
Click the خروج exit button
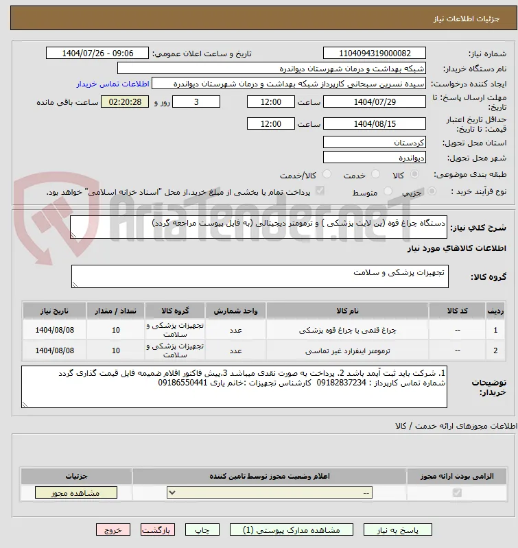coord(113,530)
